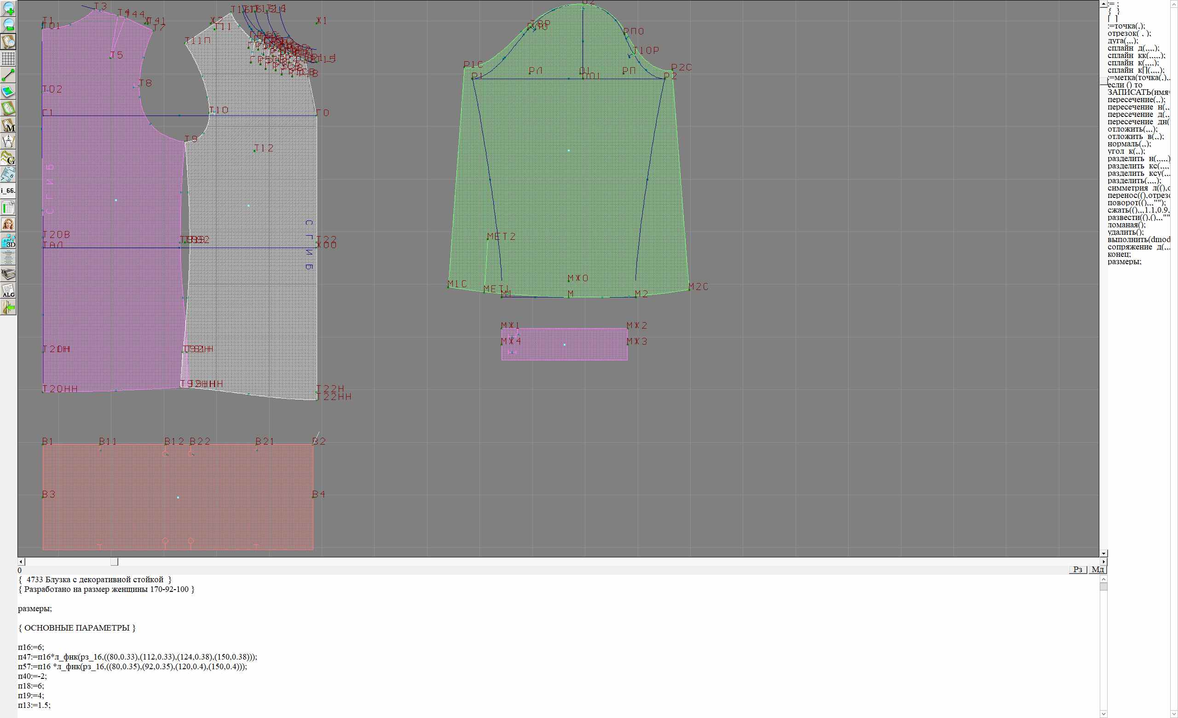1178x718 pixels.
Task: Select the line segment tool with green endpoints
Action: (x=9, y=75)
